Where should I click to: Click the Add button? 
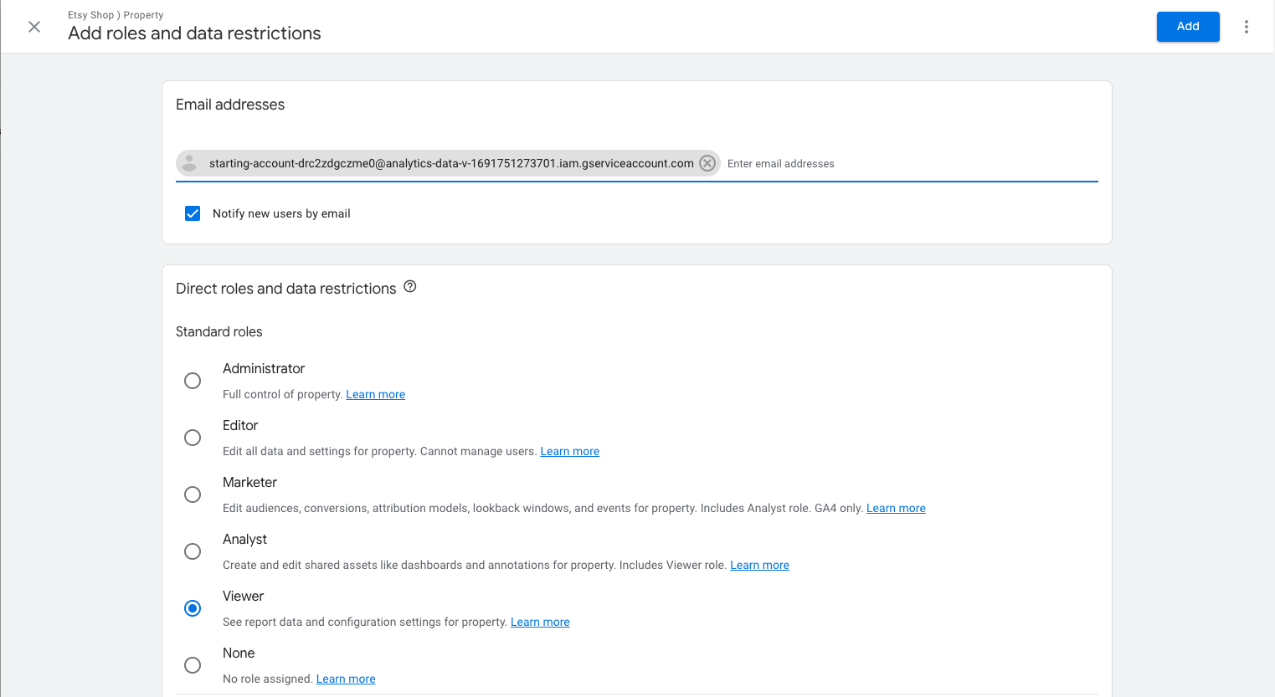(1187, 26)
